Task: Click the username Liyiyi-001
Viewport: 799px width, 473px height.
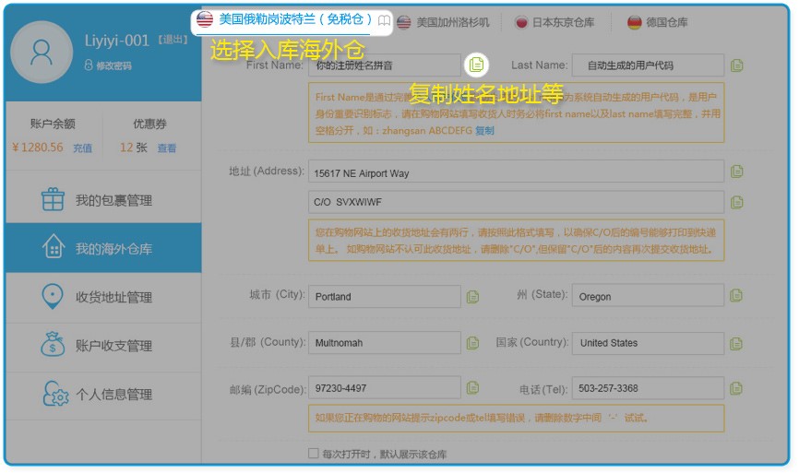Action: [116, 41]
